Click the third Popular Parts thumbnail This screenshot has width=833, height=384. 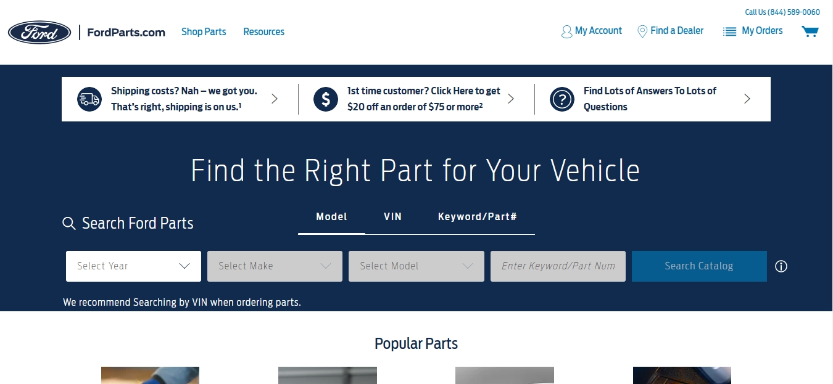pos(505,375)
